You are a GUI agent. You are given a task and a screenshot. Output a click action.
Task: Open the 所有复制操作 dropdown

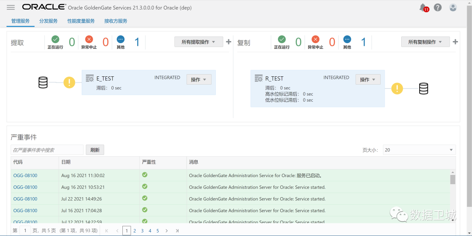(425, 42)
